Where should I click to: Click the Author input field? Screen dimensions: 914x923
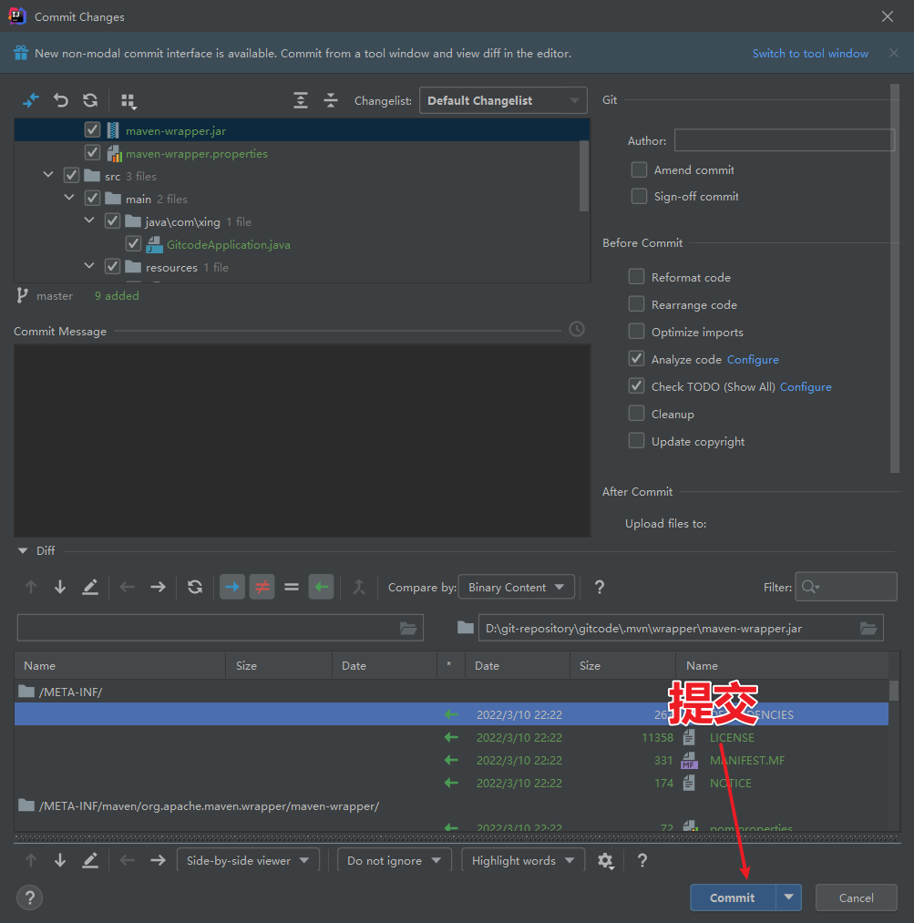click(784, 140)
